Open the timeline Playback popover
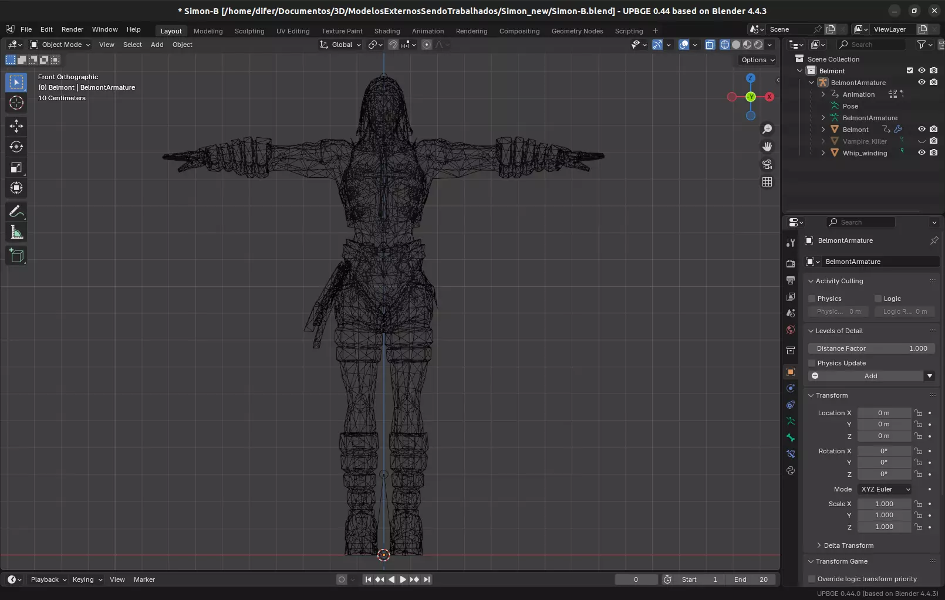The width and height of the screenshot is (945, 600). [x=48, y=579]
